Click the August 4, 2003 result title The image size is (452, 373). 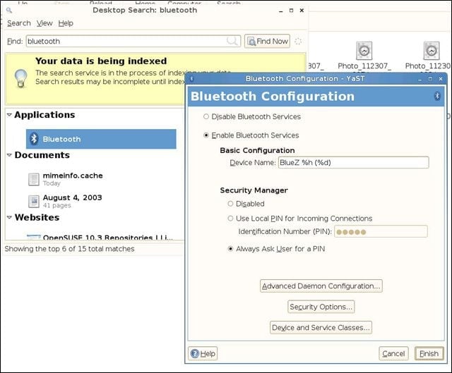click(x=72, y=197)
